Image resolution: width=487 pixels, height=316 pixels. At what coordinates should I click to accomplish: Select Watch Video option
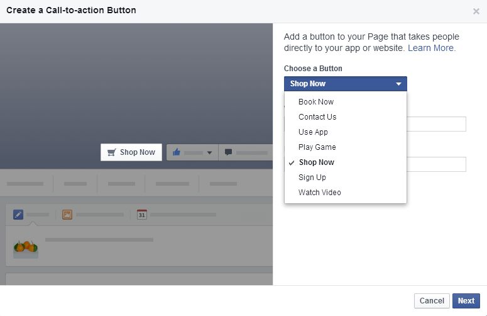(x=319, y=193)
